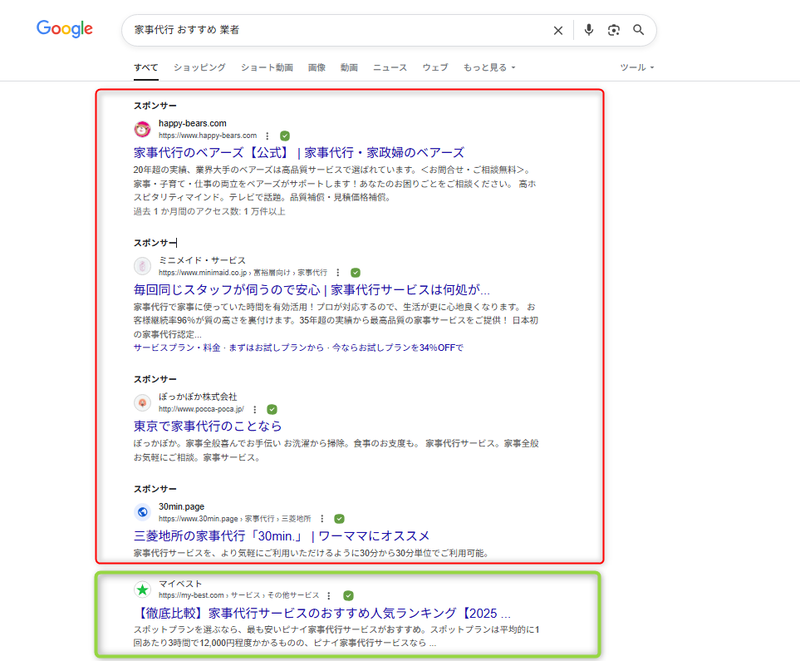Screen dimensions: 800x661
Task: Switch to the ショッピング tab
Action: (199, 67)
